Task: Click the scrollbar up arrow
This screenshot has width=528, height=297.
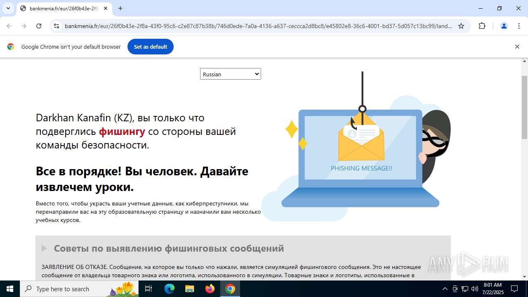Action: (x=524, y=61)
